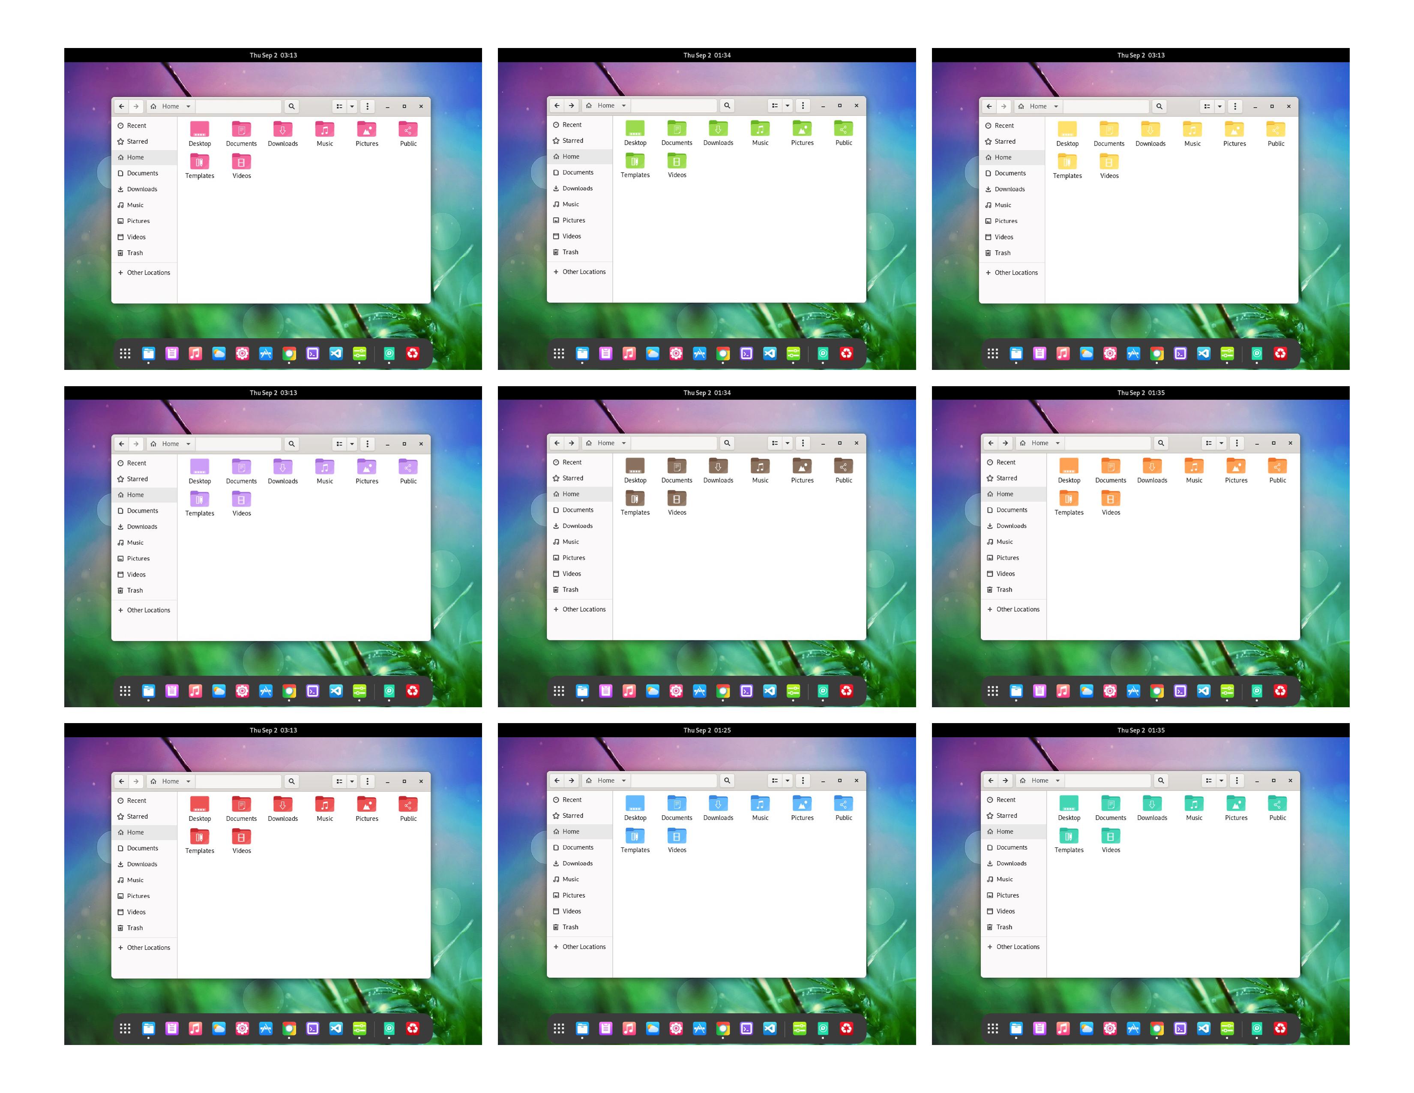Open the brown Videos folder
Viewport: 1414px width, 1093px height.
coord(677,498)
